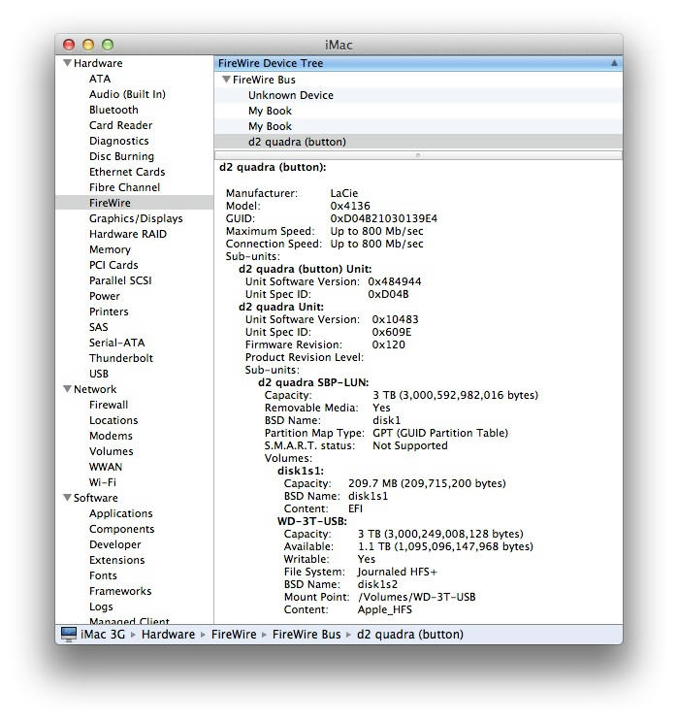Zoom the window with the green button
Screen dimensions: 678x721
(x=108, y=45)
